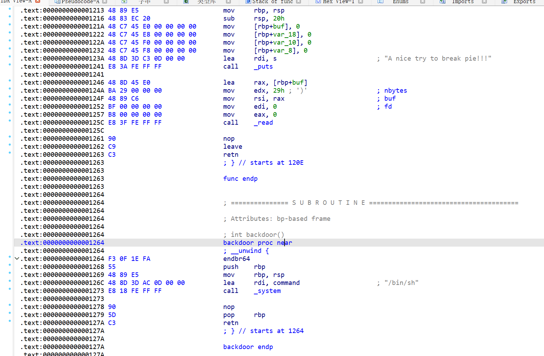This screenshot has width=544, height=356.
Task: Click address .text:000000000000126C
Action: click(62, 283)
